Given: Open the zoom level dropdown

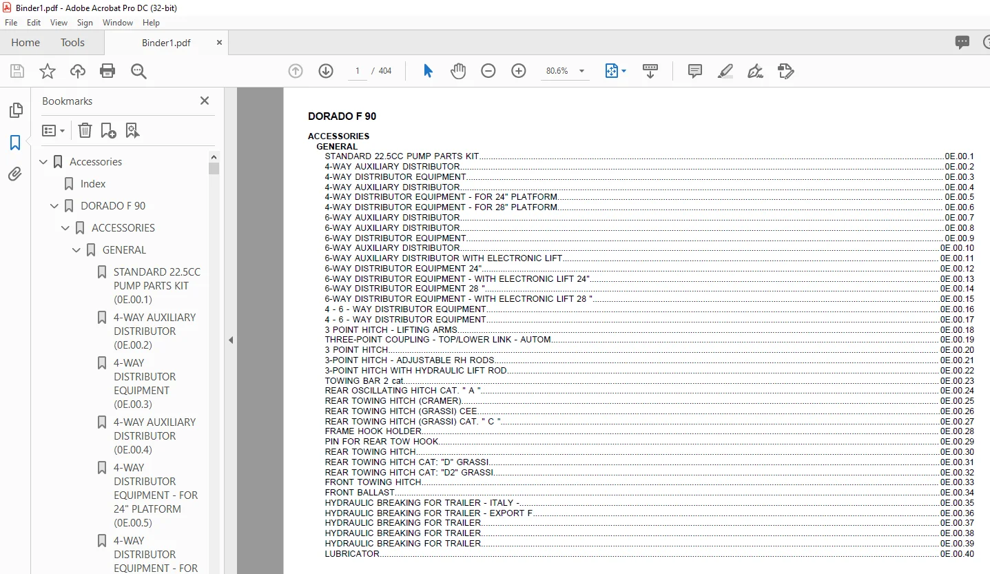Looking at the screenshot, I should pyautogui.click(x=582, y=71).
